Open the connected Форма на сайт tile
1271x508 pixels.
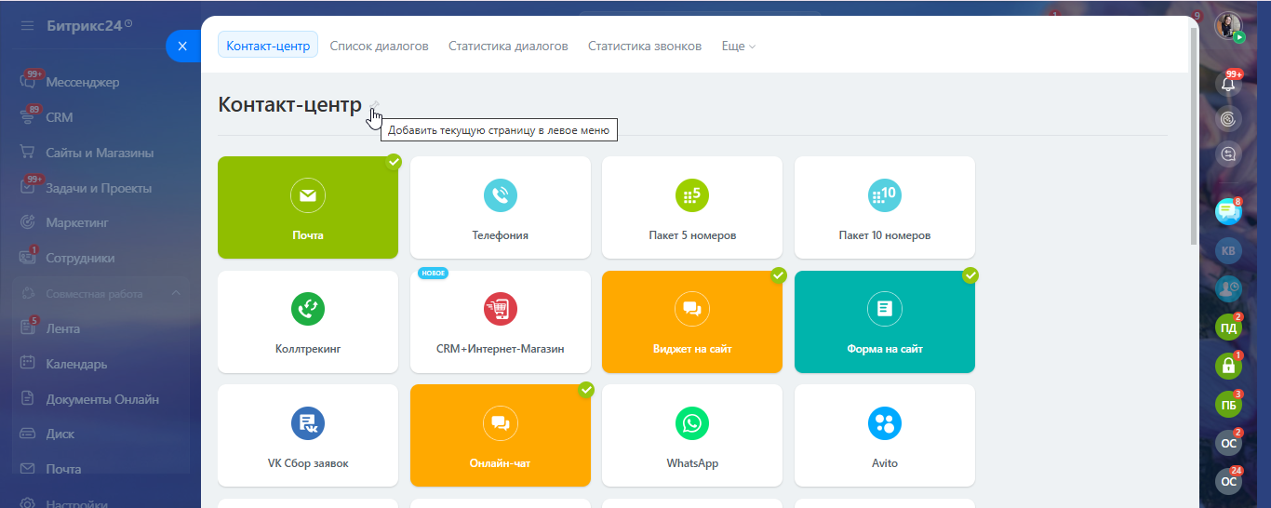[884, 322]
